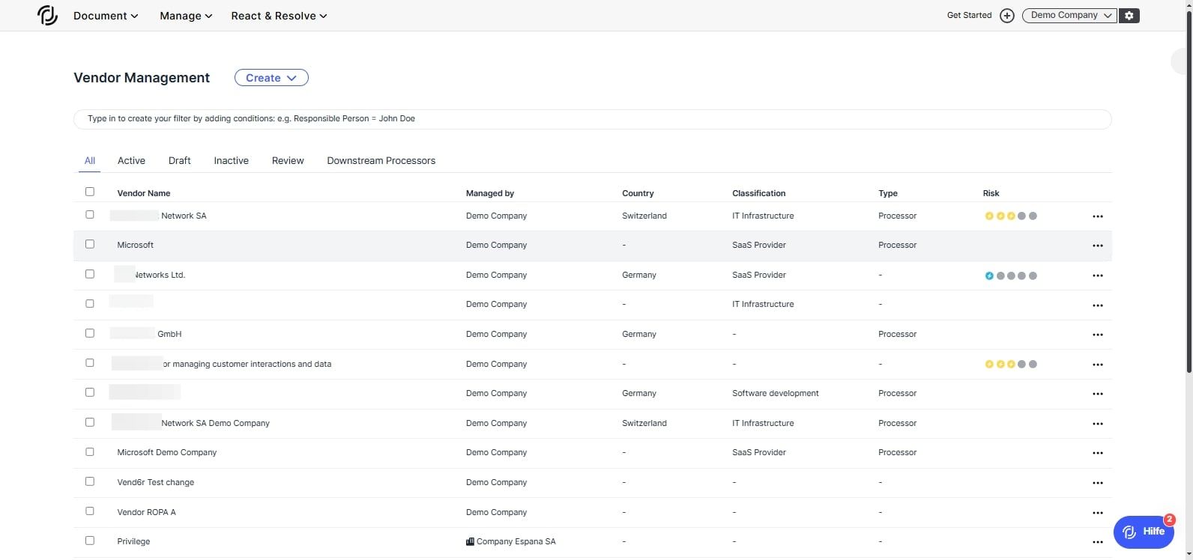
Task: Switch to the Inactive tab
Action: (x=232, y=160)
